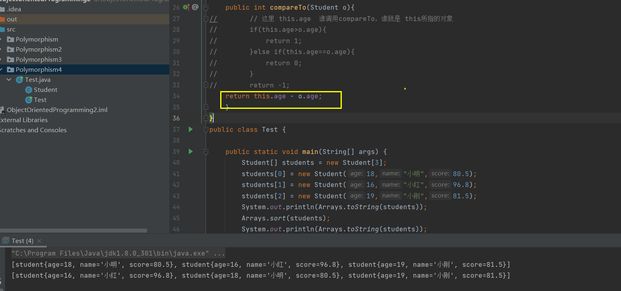
Task: Fold compareTo method at line 26 marker
Action: pyautogui.click(x=206, y=7)
